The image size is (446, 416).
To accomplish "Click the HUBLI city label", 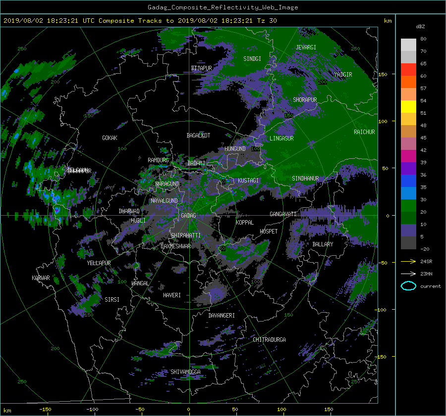I will 138,221.
